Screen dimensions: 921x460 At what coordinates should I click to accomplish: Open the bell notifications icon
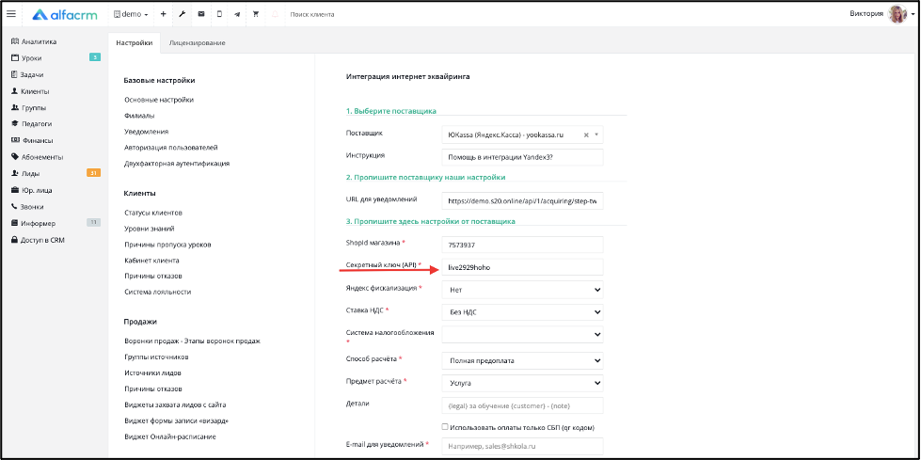[275, 14]
